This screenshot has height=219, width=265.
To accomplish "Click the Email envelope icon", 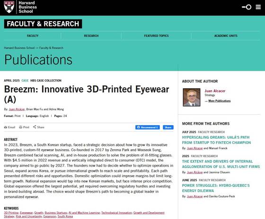I will 6,127.
